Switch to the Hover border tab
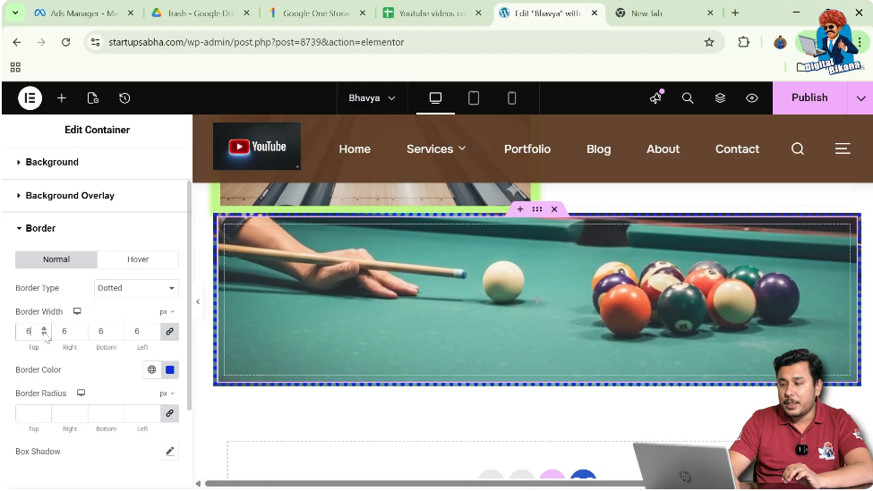The width and height of the screenshot is (873, 491). click(x=138, y=259)
